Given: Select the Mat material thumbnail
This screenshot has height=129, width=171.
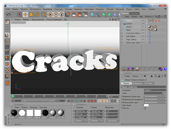Looking at the screenshot, I should pyautogui.click(x=14, y=114).
